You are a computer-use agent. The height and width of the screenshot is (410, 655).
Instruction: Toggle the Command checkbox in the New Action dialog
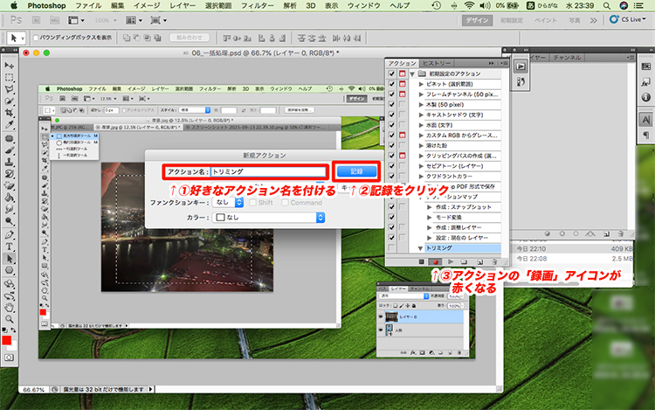[x=285, y=203]
